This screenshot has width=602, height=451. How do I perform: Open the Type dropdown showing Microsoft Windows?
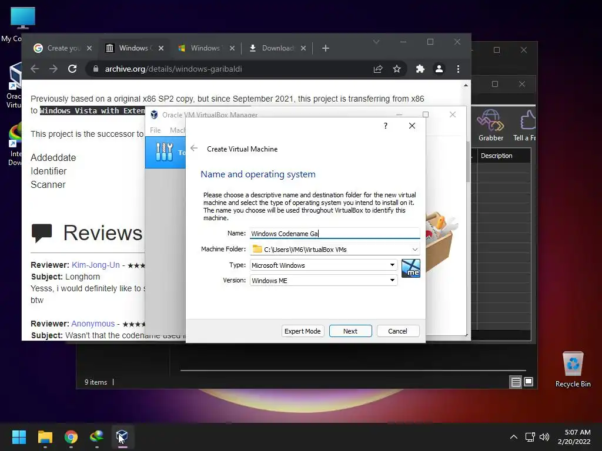(x=324, y=265)
